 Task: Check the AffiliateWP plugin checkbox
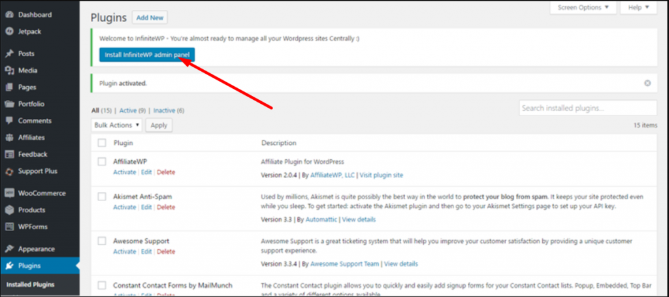[x=101, y=161]
